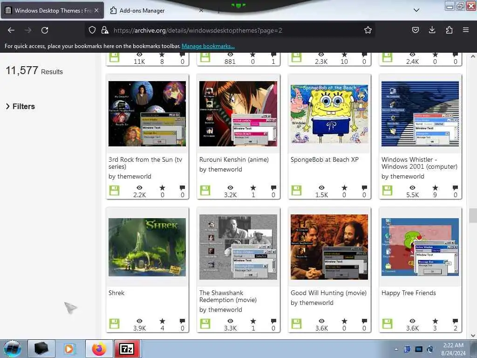Select 'by themeworld' under Good Will Hunting
This screenshot has height=358, width=477.
tap(312, 303)
